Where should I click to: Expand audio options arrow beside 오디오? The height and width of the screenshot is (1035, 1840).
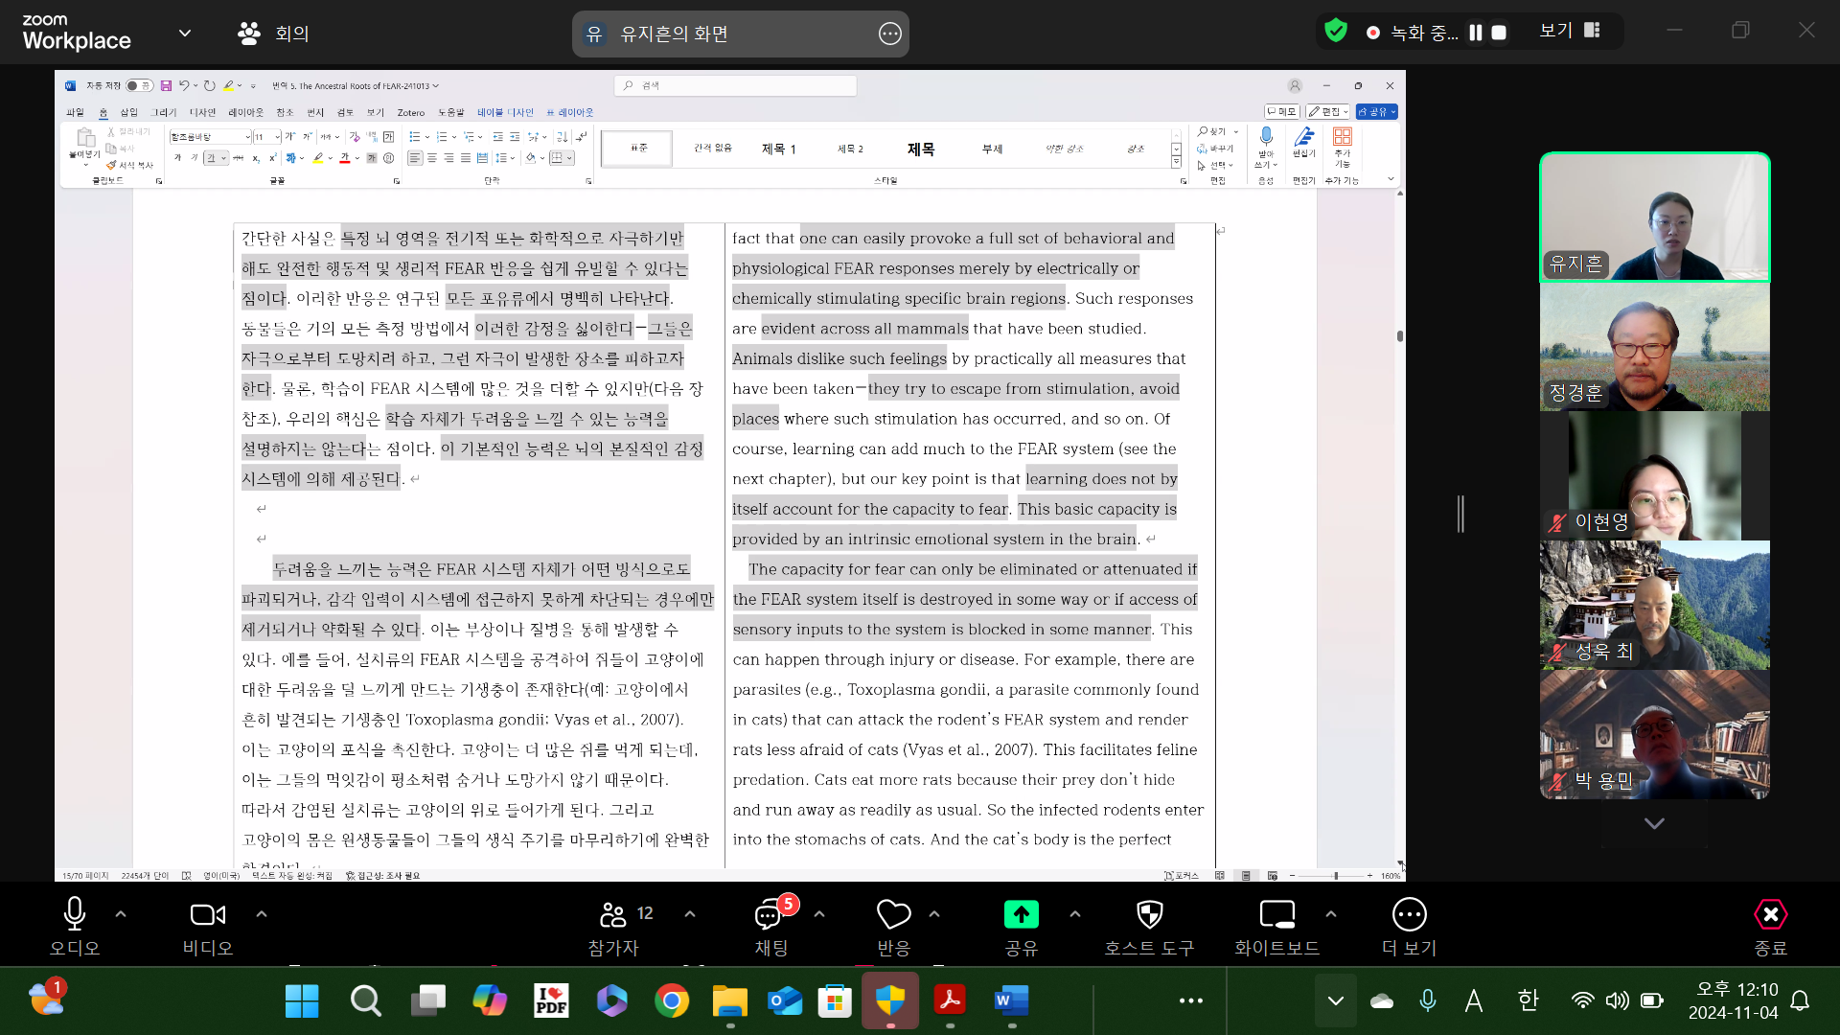(x=121, y=914)
